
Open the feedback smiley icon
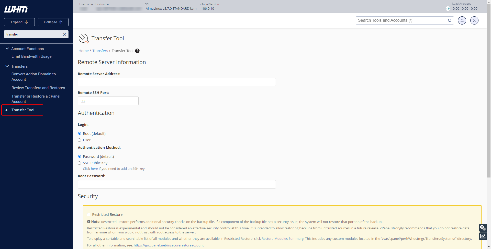click(x=483, y=228)
